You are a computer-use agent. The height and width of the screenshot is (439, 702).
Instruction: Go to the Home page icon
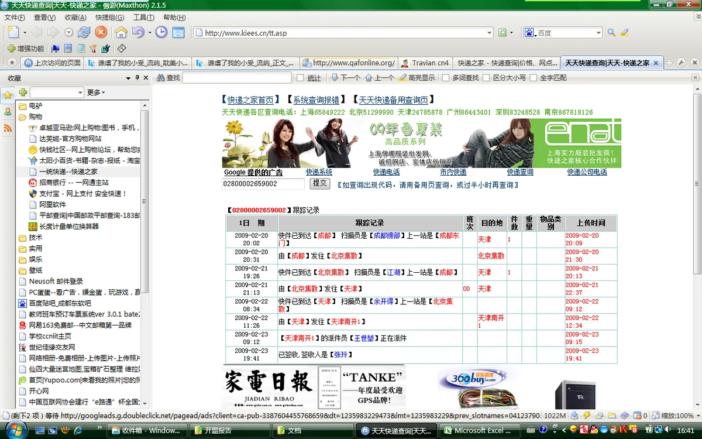[121, 33]
